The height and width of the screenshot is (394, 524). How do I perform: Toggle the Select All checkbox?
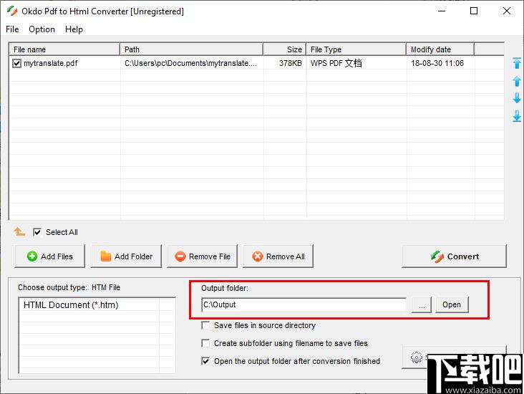point(37,232)
